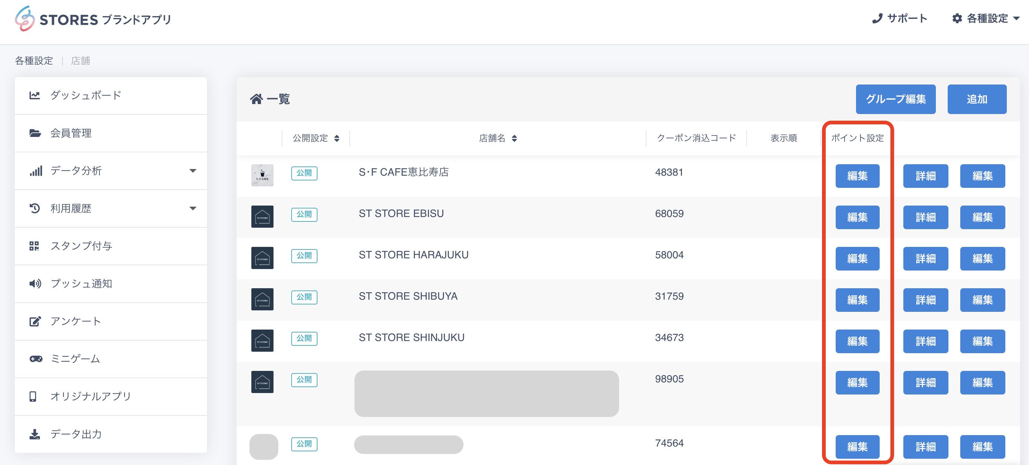The width and height of the screenshot is (1029, 465).
Task: Click the STORES logo icon
Action: point(25,19)
